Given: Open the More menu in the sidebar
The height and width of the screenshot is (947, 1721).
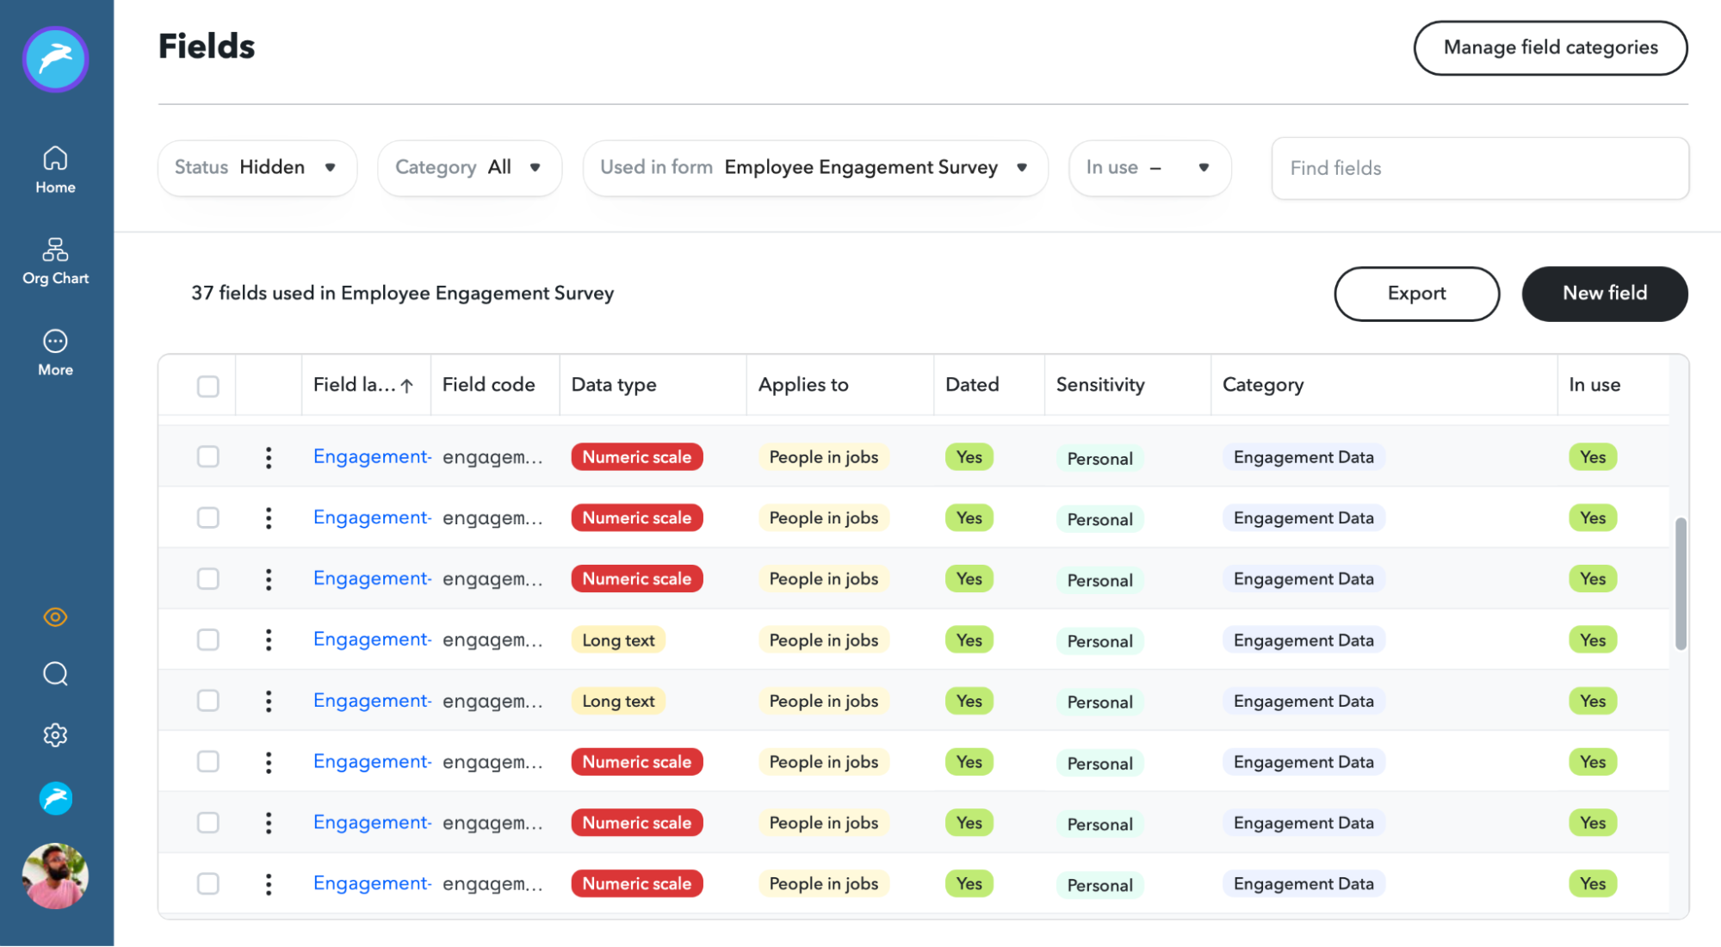Looking at the screenshot, I should pos(54,351).
